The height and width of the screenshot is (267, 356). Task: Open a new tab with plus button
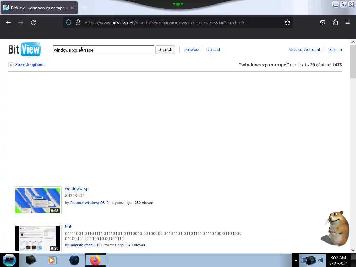coord(85,8)
